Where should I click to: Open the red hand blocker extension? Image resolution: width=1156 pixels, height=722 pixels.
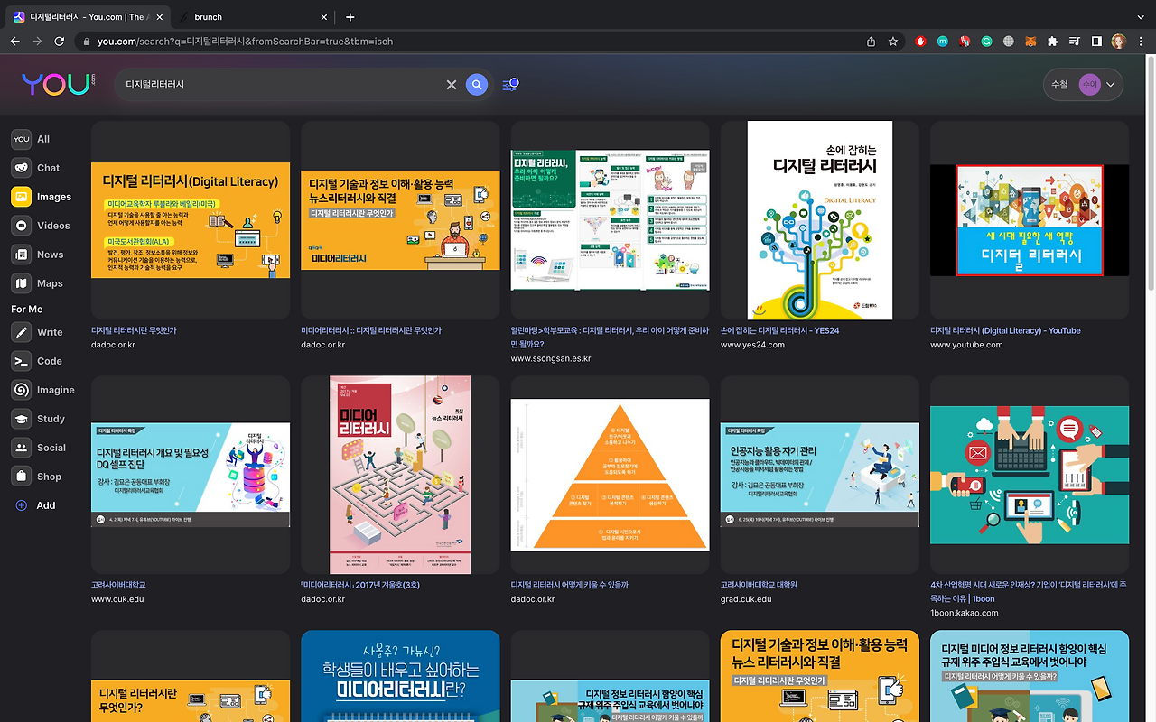click(x=921, y=42)
